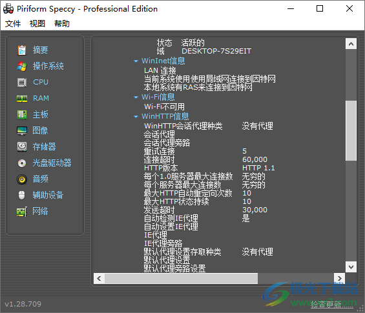
Task: Click the 检查更新 link
Action: (x=331, y=304)
